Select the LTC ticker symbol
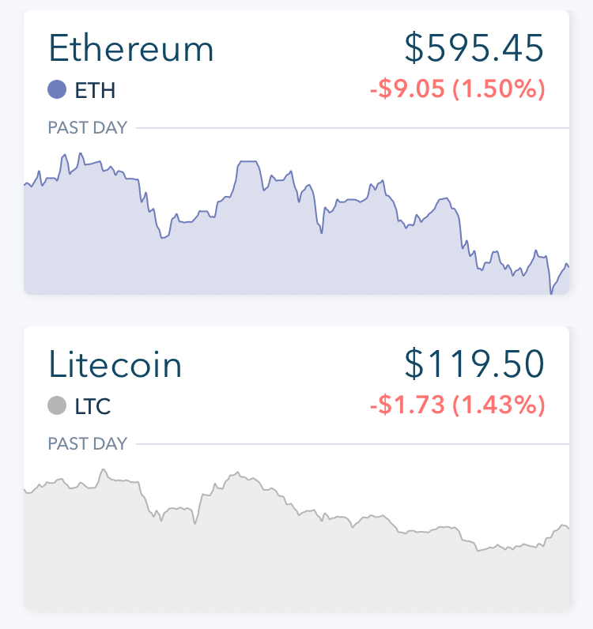 pyautogui.click(x=93, y=406)
